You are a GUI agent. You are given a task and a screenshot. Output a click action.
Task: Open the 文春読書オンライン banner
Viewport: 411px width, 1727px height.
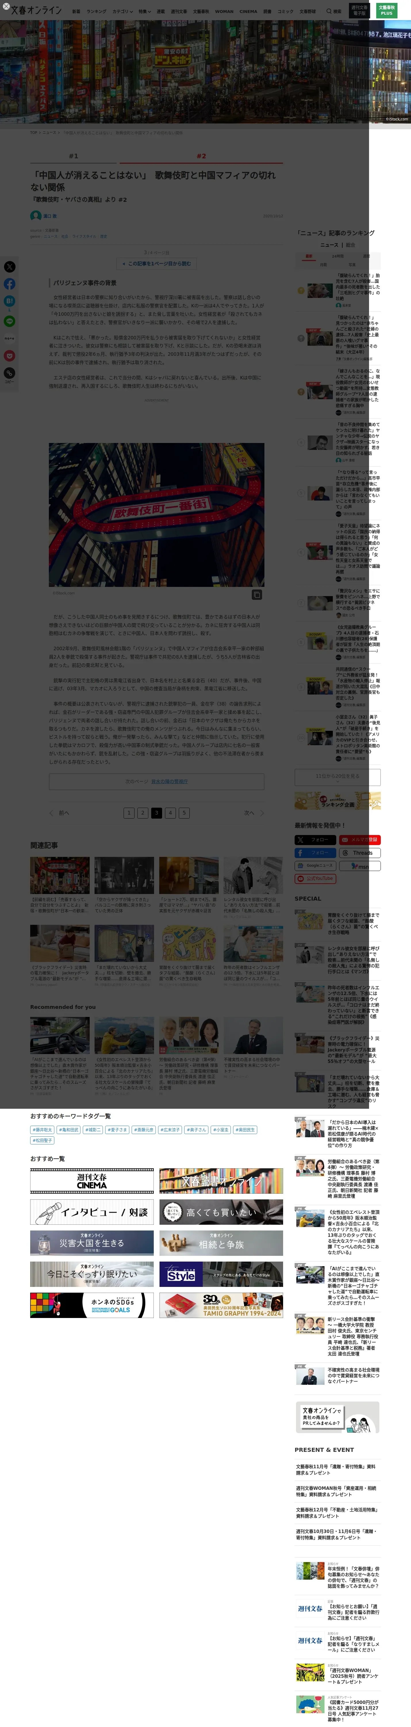point(221,1181)
